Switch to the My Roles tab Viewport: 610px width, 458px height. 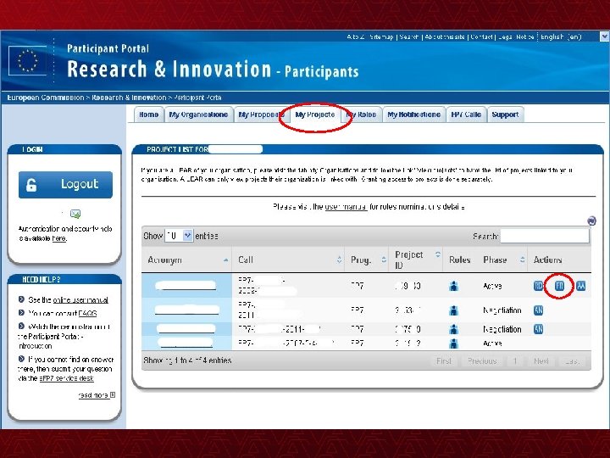click(x=361, y=114)
